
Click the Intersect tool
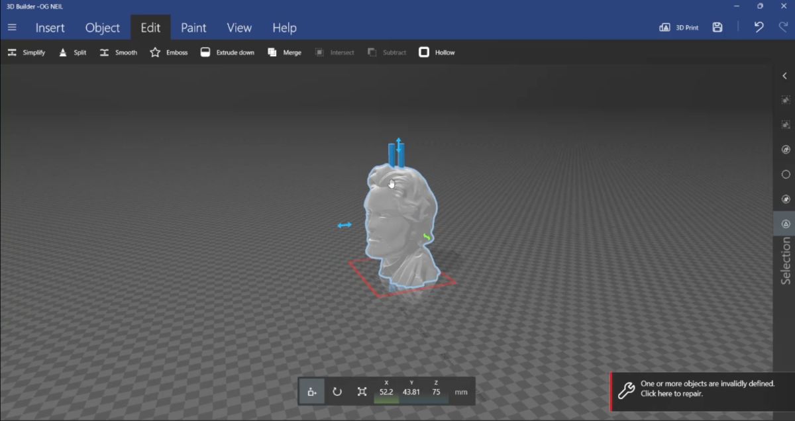335,52
